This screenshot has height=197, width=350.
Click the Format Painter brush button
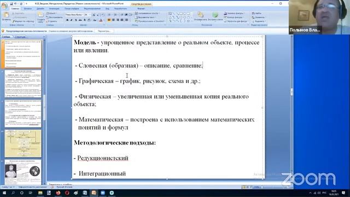pos(23,21)
